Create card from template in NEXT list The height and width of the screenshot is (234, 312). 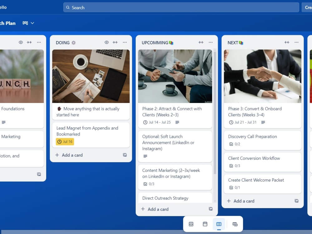tap(296, 201)
